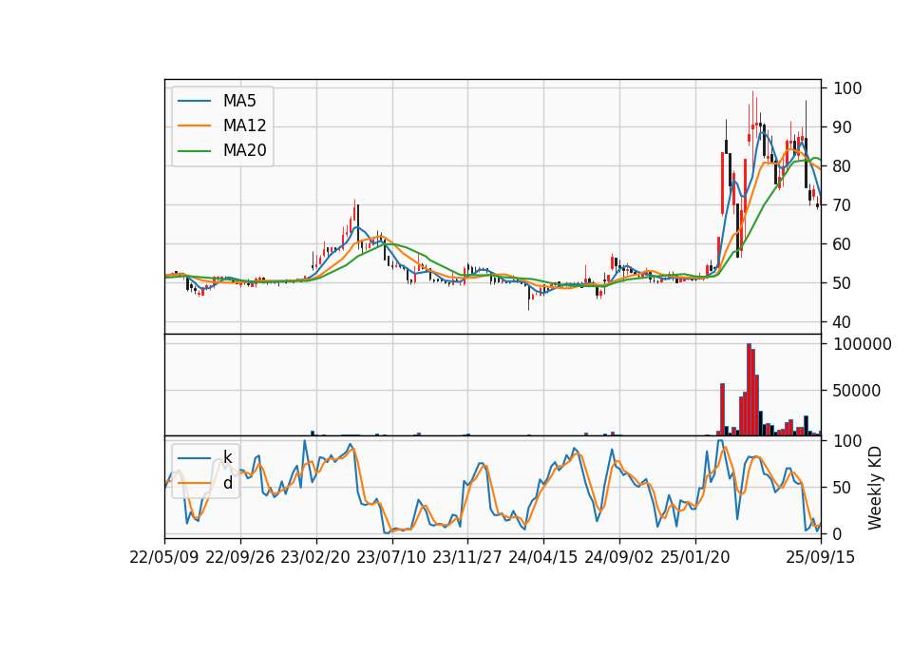Screen dimensions: 912x656
Task: Click the 23/02/20 date tick label
Action: pos(315,557)
